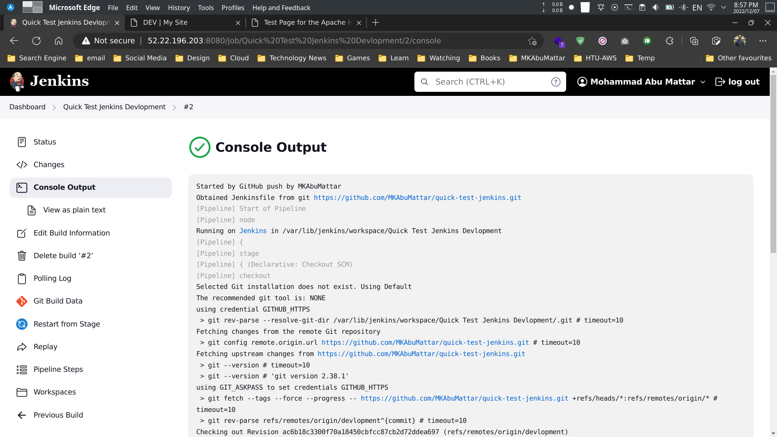Open the browser ellipsis settings menu
Screen dimensions: 777x437
point(763,40)
